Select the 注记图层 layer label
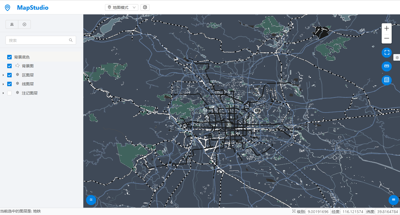This screenshot has width=400, height=215. (30, 93)
